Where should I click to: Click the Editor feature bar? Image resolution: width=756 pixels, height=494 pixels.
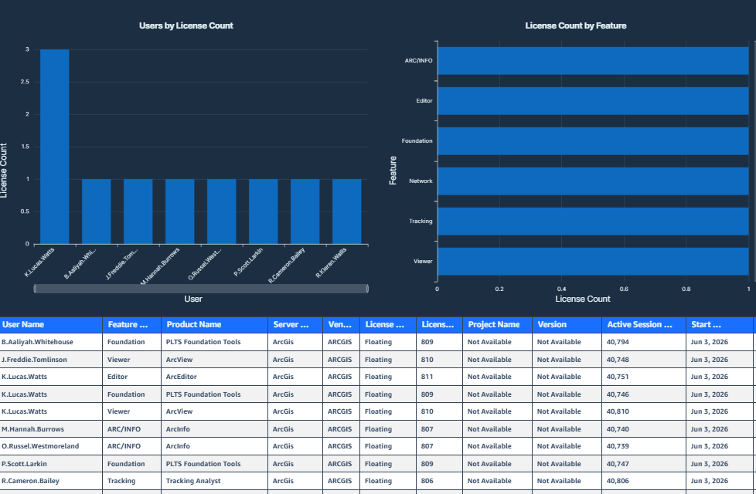[x=593, y=101]
